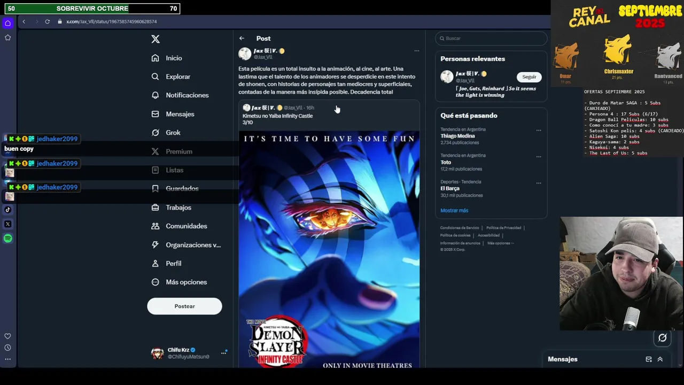Open Chifu Krz account menu dots
The height and width of the screenshot is (385, 684).
point(224,353)
